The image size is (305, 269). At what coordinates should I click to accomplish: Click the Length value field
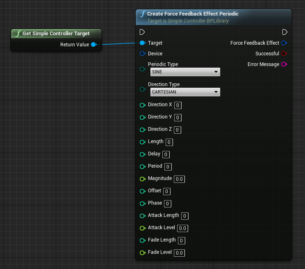click(169, 142)
